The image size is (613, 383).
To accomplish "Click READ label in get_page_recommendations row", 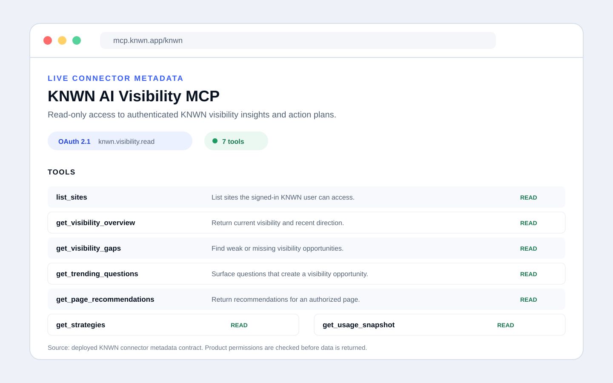I will pyautogui.click(x=529, y=300).
